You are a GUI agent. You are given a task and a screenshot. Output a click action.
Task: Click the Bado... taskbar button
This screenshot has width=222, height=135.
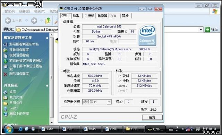click(91, 129)
